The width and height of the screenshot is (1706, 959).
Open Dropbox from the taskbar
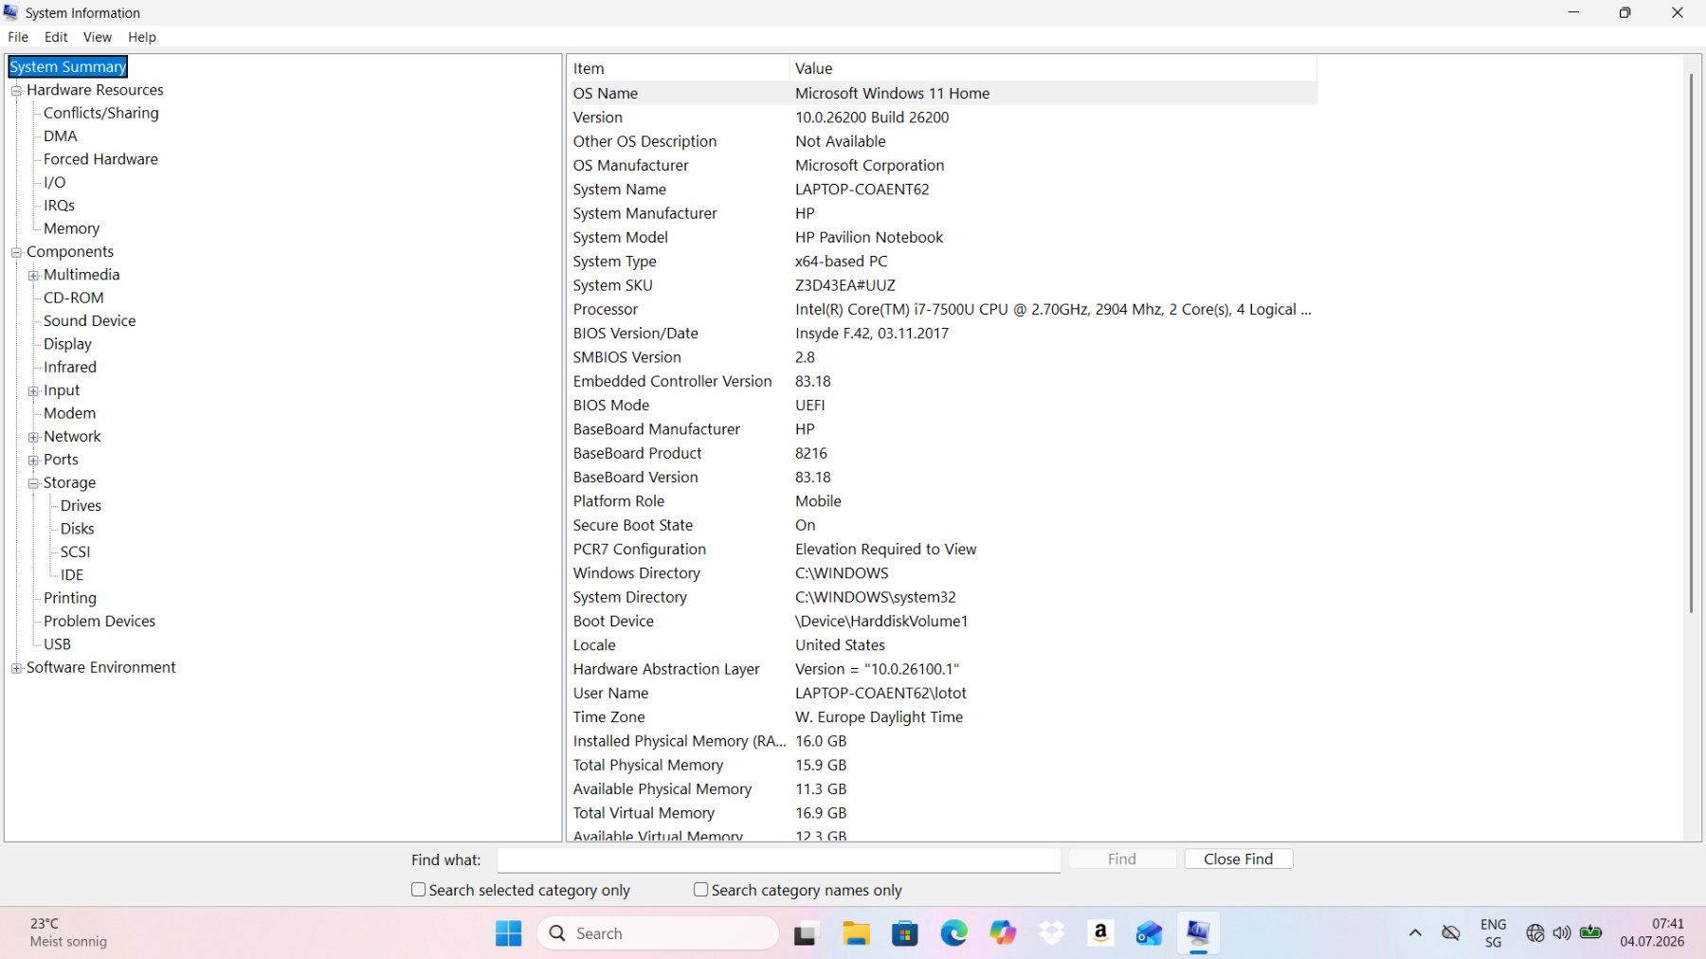[x=1052, y=933]
